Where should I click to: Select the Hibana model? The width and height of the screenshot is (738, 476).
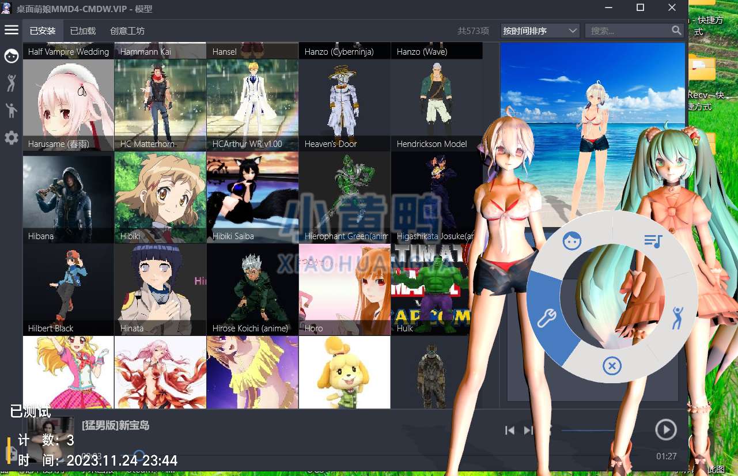click(69, 197)
